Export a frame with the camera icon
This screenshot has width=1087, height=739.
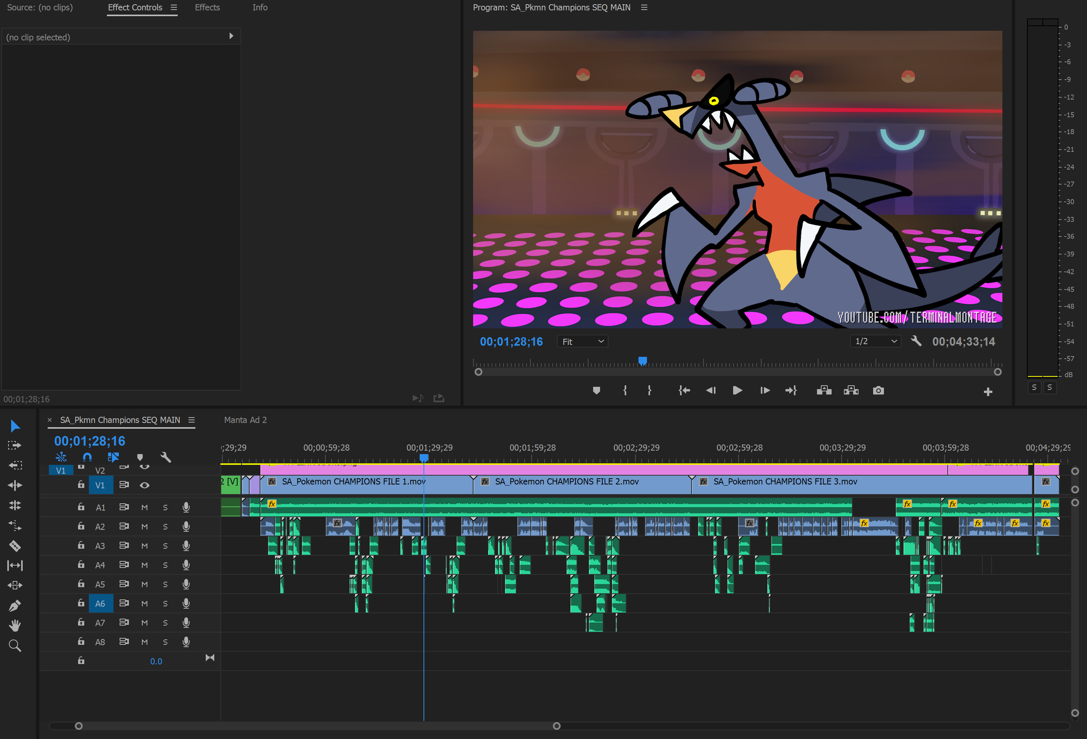pos(879,391)
